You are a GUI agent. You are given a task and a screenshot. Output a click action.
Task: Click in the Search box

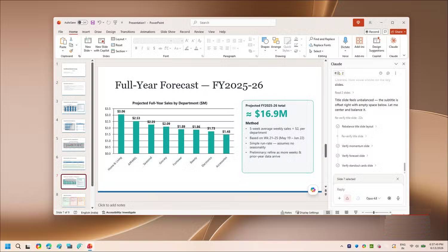233,23
